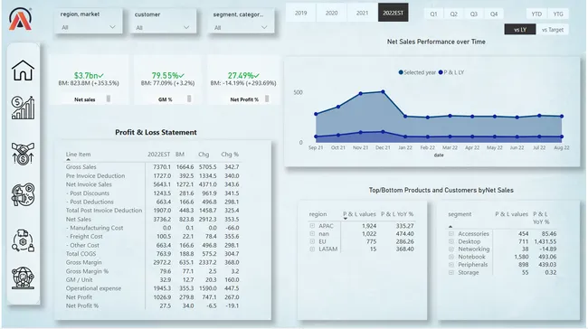Click the Selected year legend dot
588x329 pixels.
point(401,72)
